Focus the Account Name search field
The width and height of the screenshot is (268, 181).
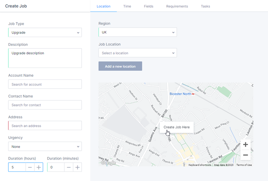pyautogui.click(x=45, y=84)
